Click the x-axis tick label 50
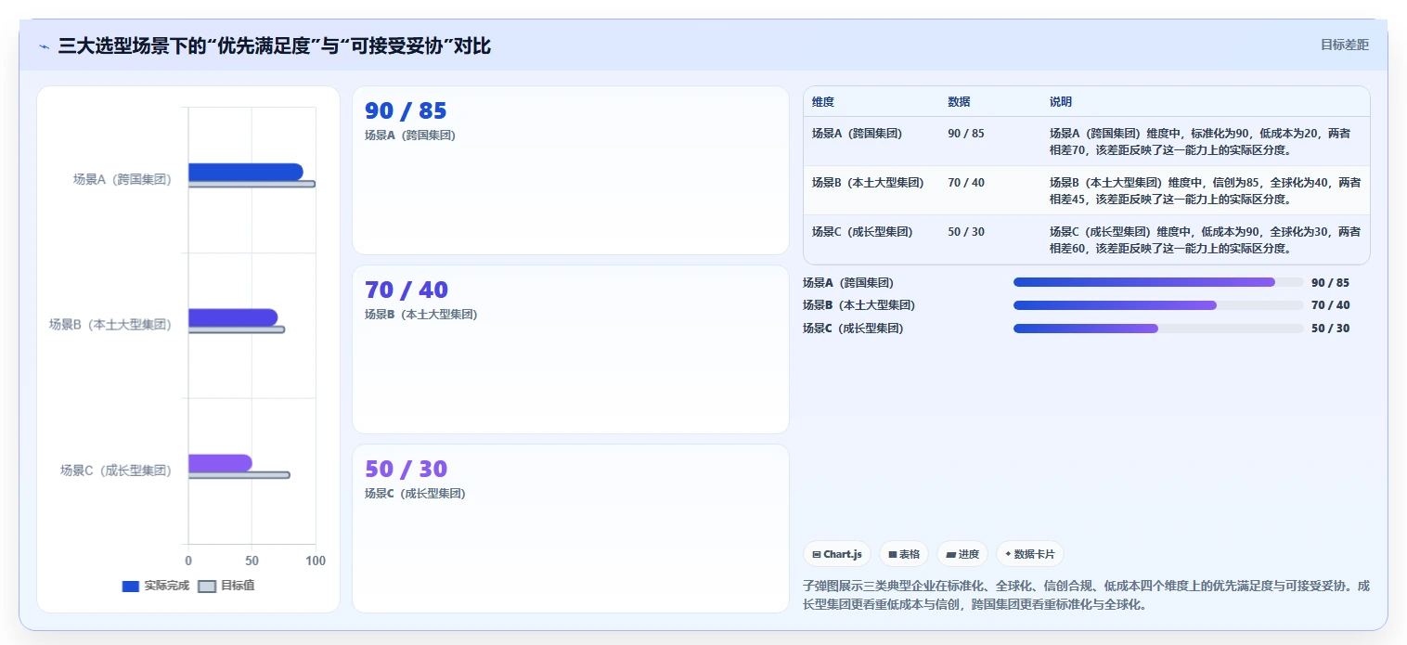 [x=252, y=561]
